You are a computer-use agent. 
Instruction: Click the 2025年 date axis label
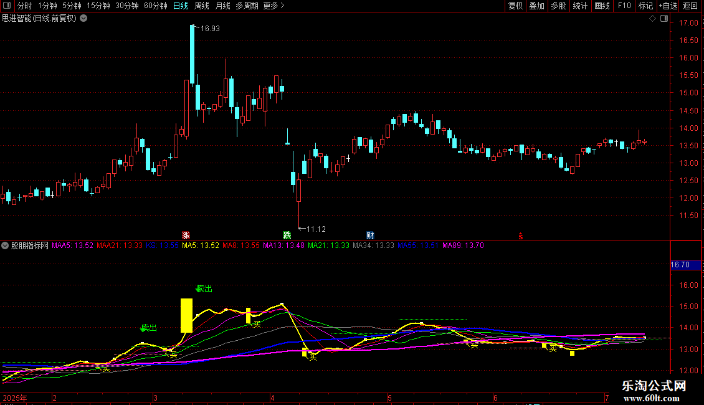(15, 398)
